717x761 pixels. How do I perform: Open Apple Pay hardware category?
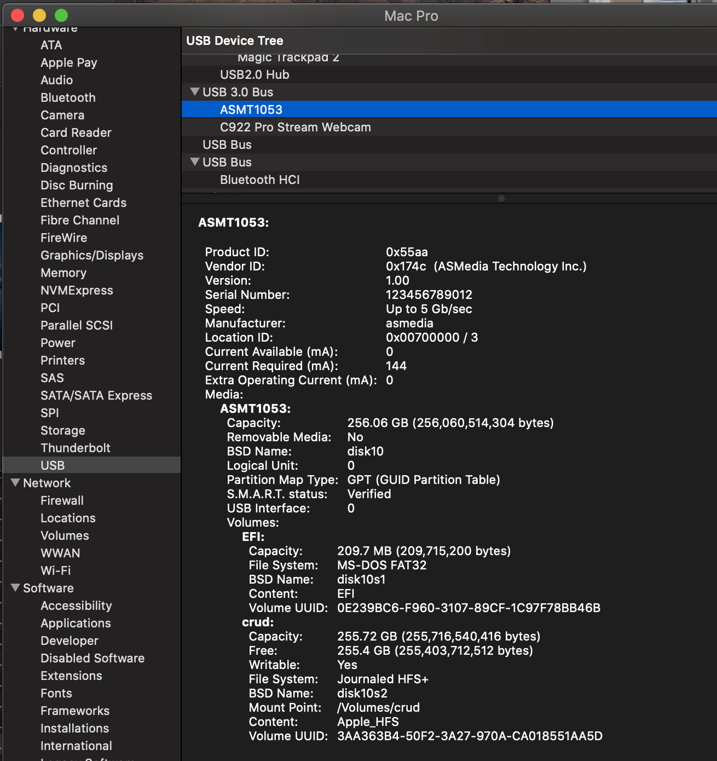point(69,62)
